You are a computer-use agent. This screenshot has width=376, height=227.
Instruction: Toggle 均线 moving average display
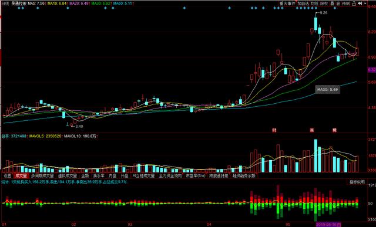pyautogui.click(x=314, y=4)
